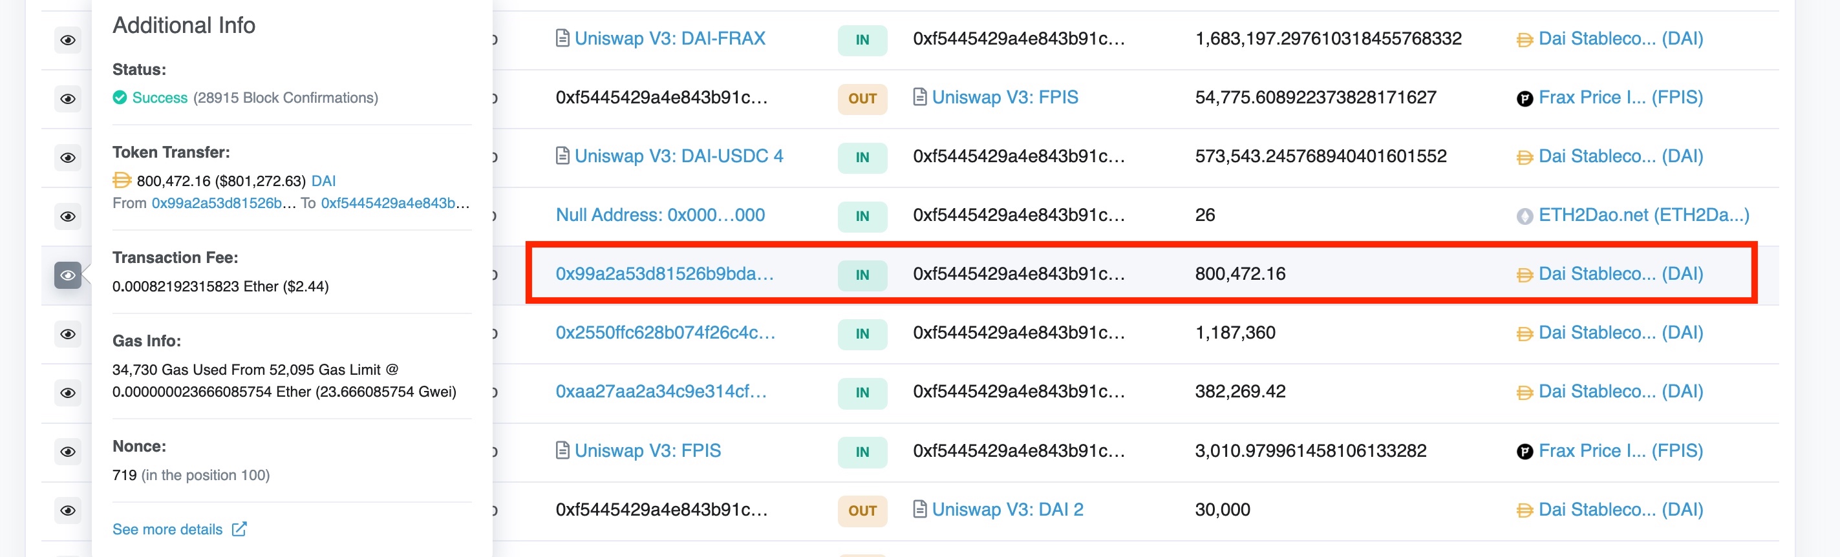1840x557 pixels.
Task: Click the 800,472.16 ($801,272.63) token transfer amount
Action: [220, 181]
